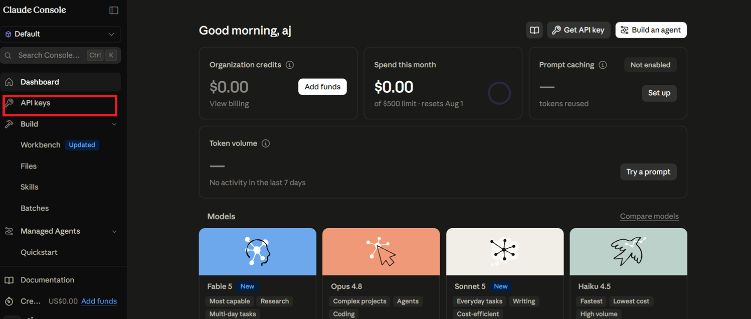Open the Compare models link
Image resolution: width=751 pixels, height=319 pixels.
coord(649,217)
